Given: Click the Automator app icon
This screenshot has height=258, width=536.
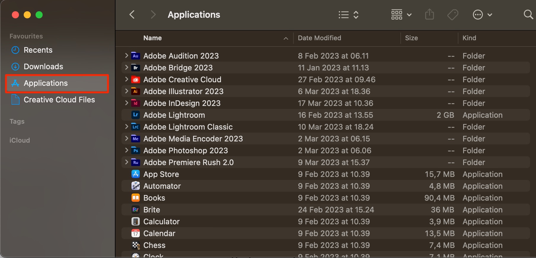Looking at the screenshot, I should [x=135, y=186].
